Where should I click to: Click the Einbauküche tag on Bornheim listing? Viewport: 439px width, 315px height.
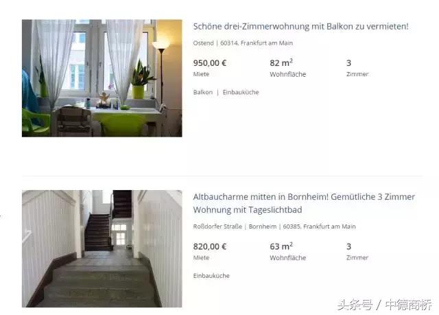[211, 276]
